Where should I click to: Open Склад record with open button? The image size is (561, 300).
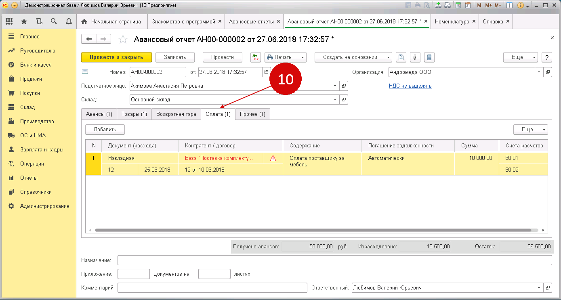(344, 100)
